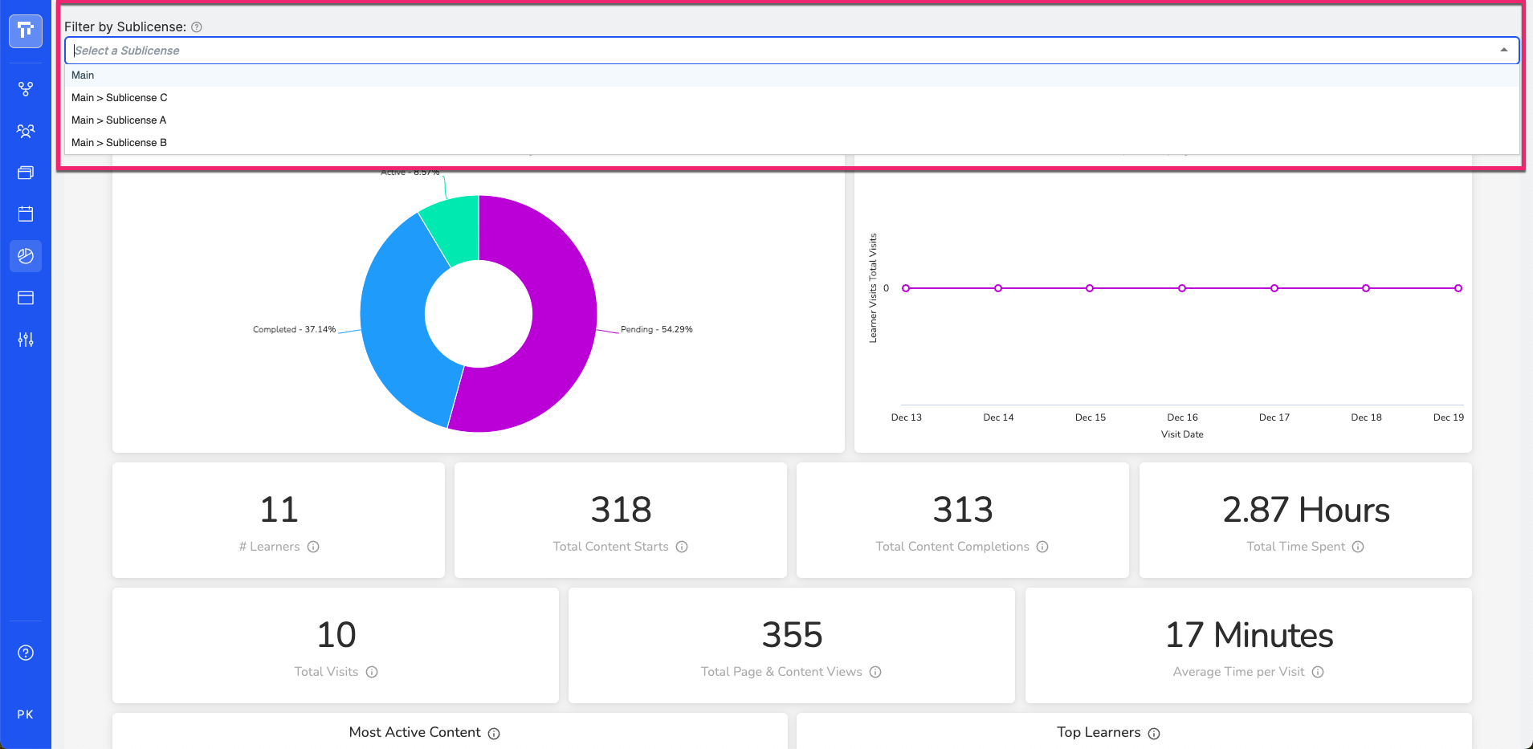Click the Select a Sublicense input field
This screenshot has height=749, width=1533.
point(792,51)
